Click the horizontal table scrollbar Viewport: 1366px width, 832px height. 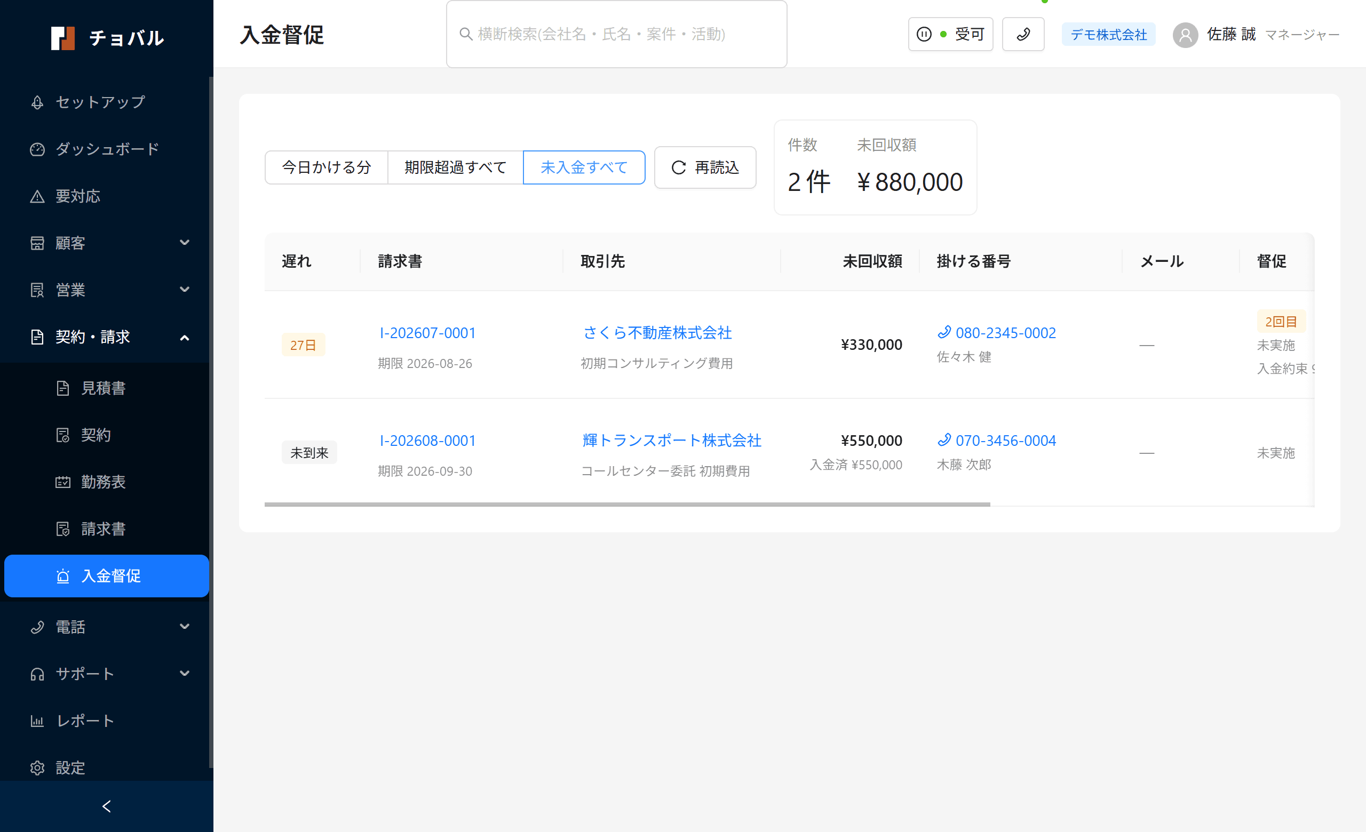click(627, 505)
